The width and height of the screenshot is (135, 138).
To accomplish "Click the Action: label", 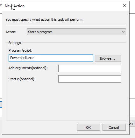I will 11,32.
